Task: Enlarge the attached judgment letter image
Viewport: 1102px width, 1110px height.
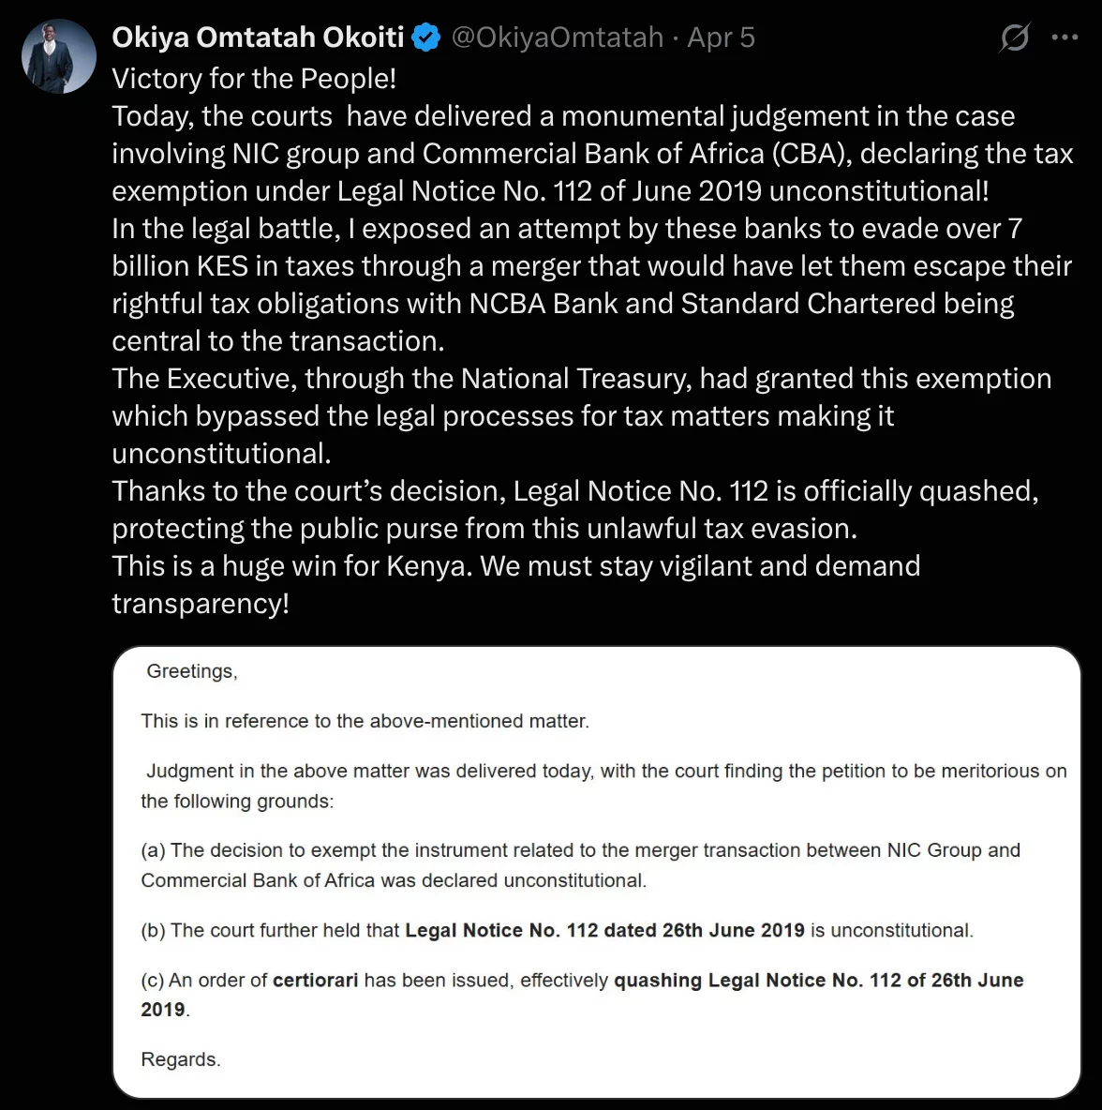Action: coord(597,872)
